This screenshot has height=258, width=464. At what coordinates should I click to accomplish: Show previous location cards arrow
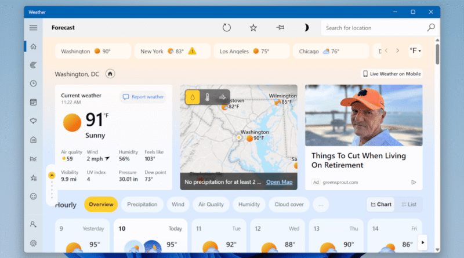386,50
